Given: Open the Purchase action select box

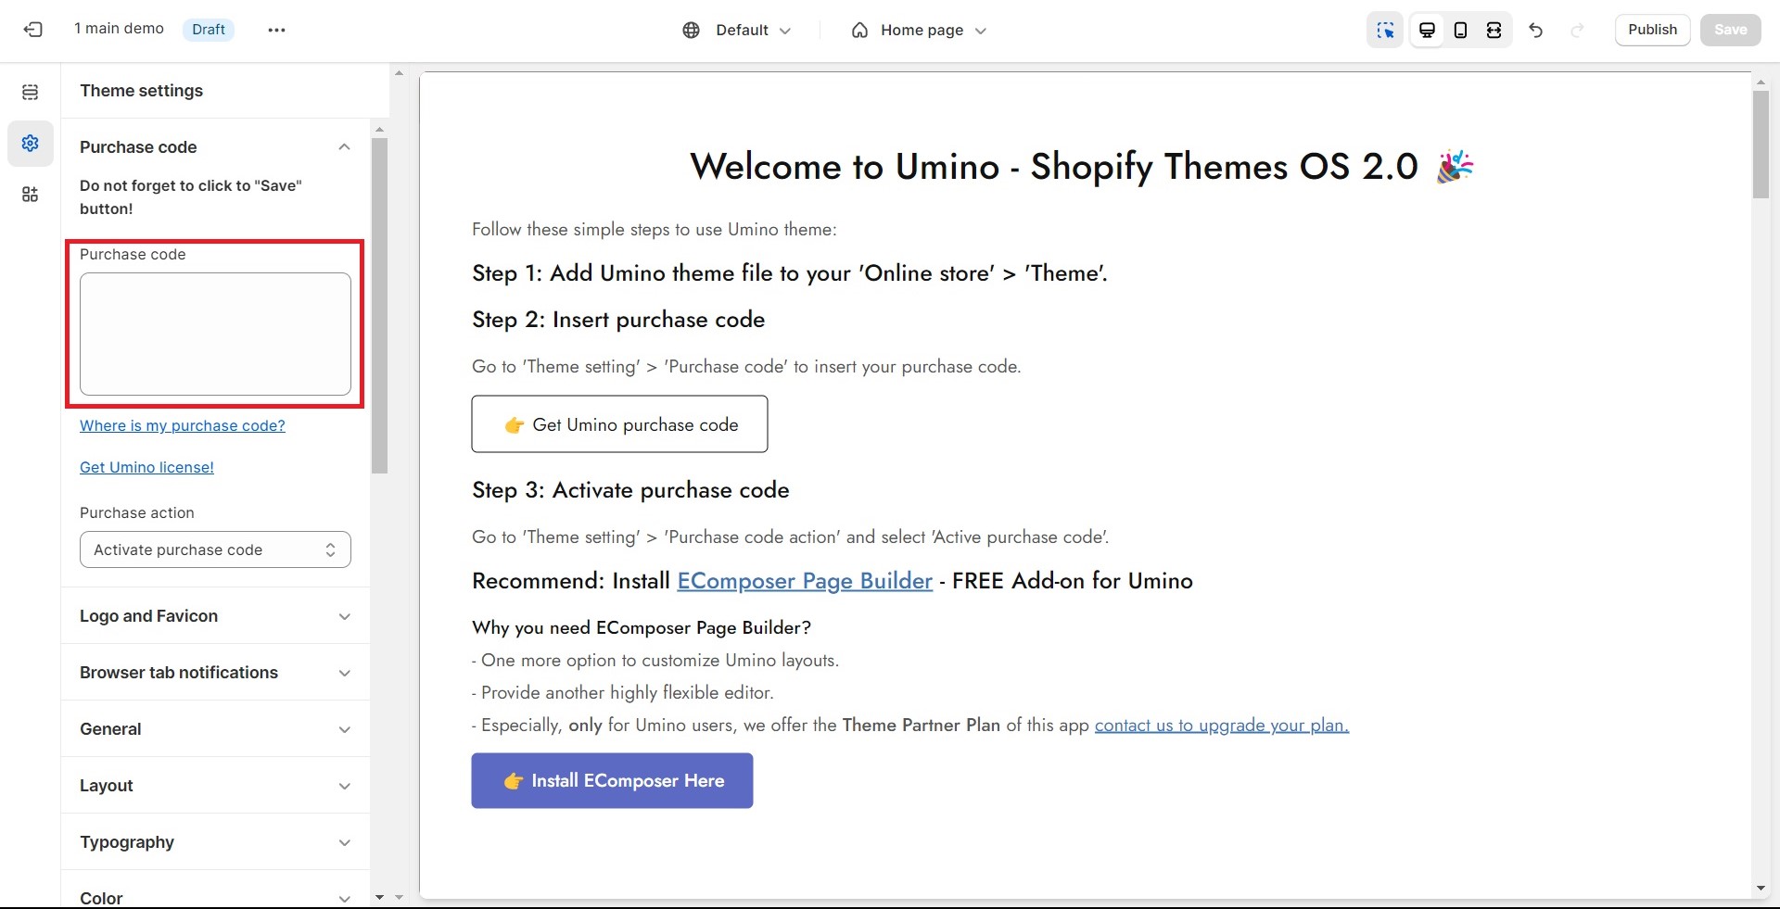Looking at the screenshot, I should pyautogui.click(x=215, y=549).
